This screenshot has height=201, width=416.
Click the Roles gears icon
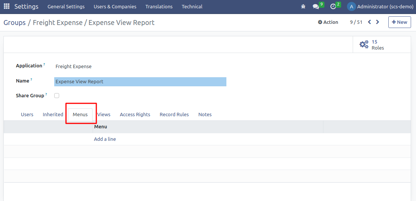coord(364,45)
